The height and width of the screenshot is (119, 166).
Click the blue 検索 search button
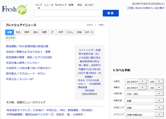click(111, 13)
